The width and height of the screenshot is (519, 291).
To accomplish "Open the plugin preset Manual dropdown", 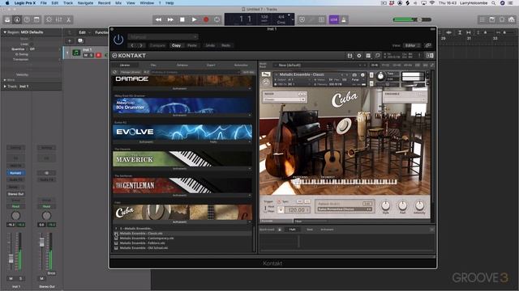I will 163,36.
